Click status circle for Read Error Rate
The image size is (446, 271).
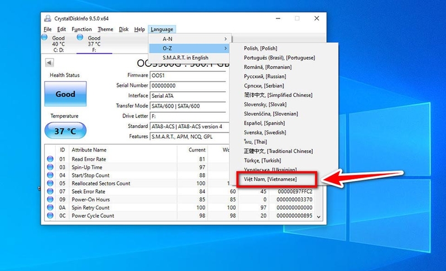[x=50, y=159]
